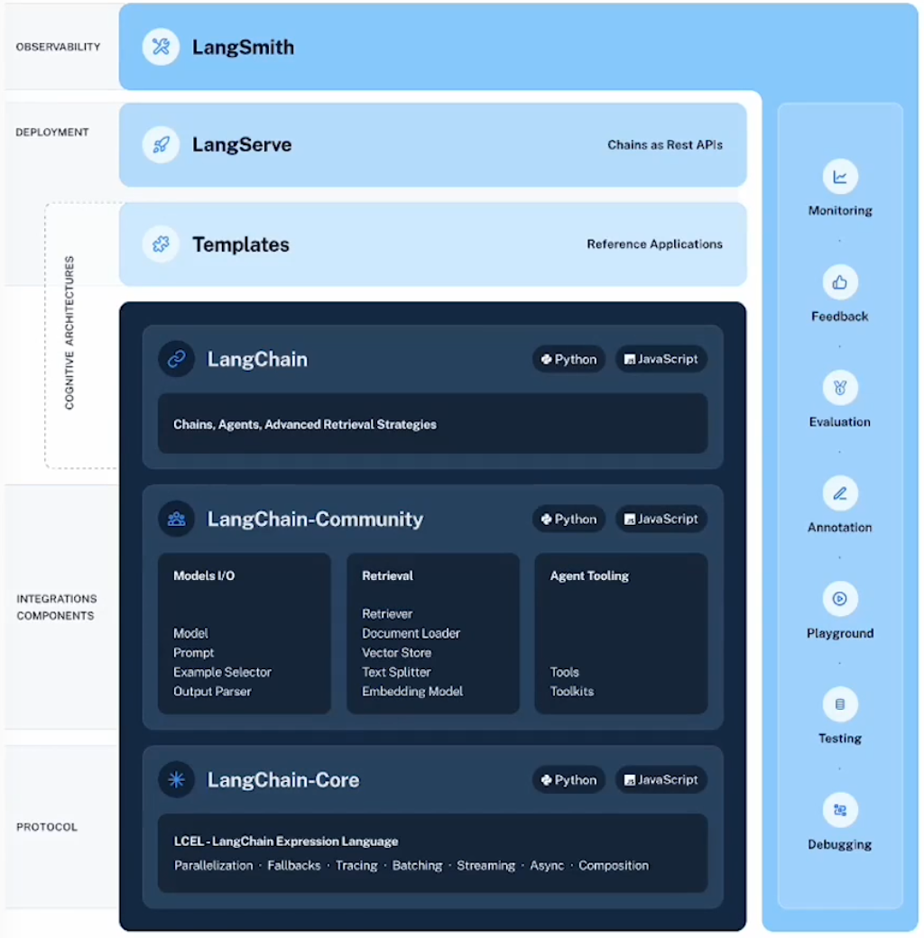Screen dimensions: 924x938
Task: Click 'Output Parser' item
Action: click(x=212, y=691)
